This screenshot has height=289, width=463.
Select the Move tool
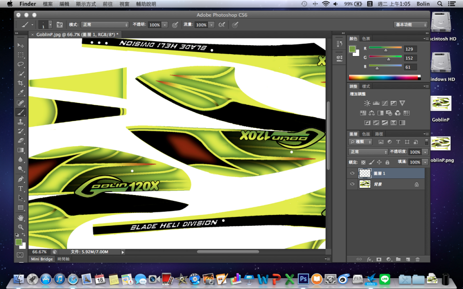click(20, 45)
